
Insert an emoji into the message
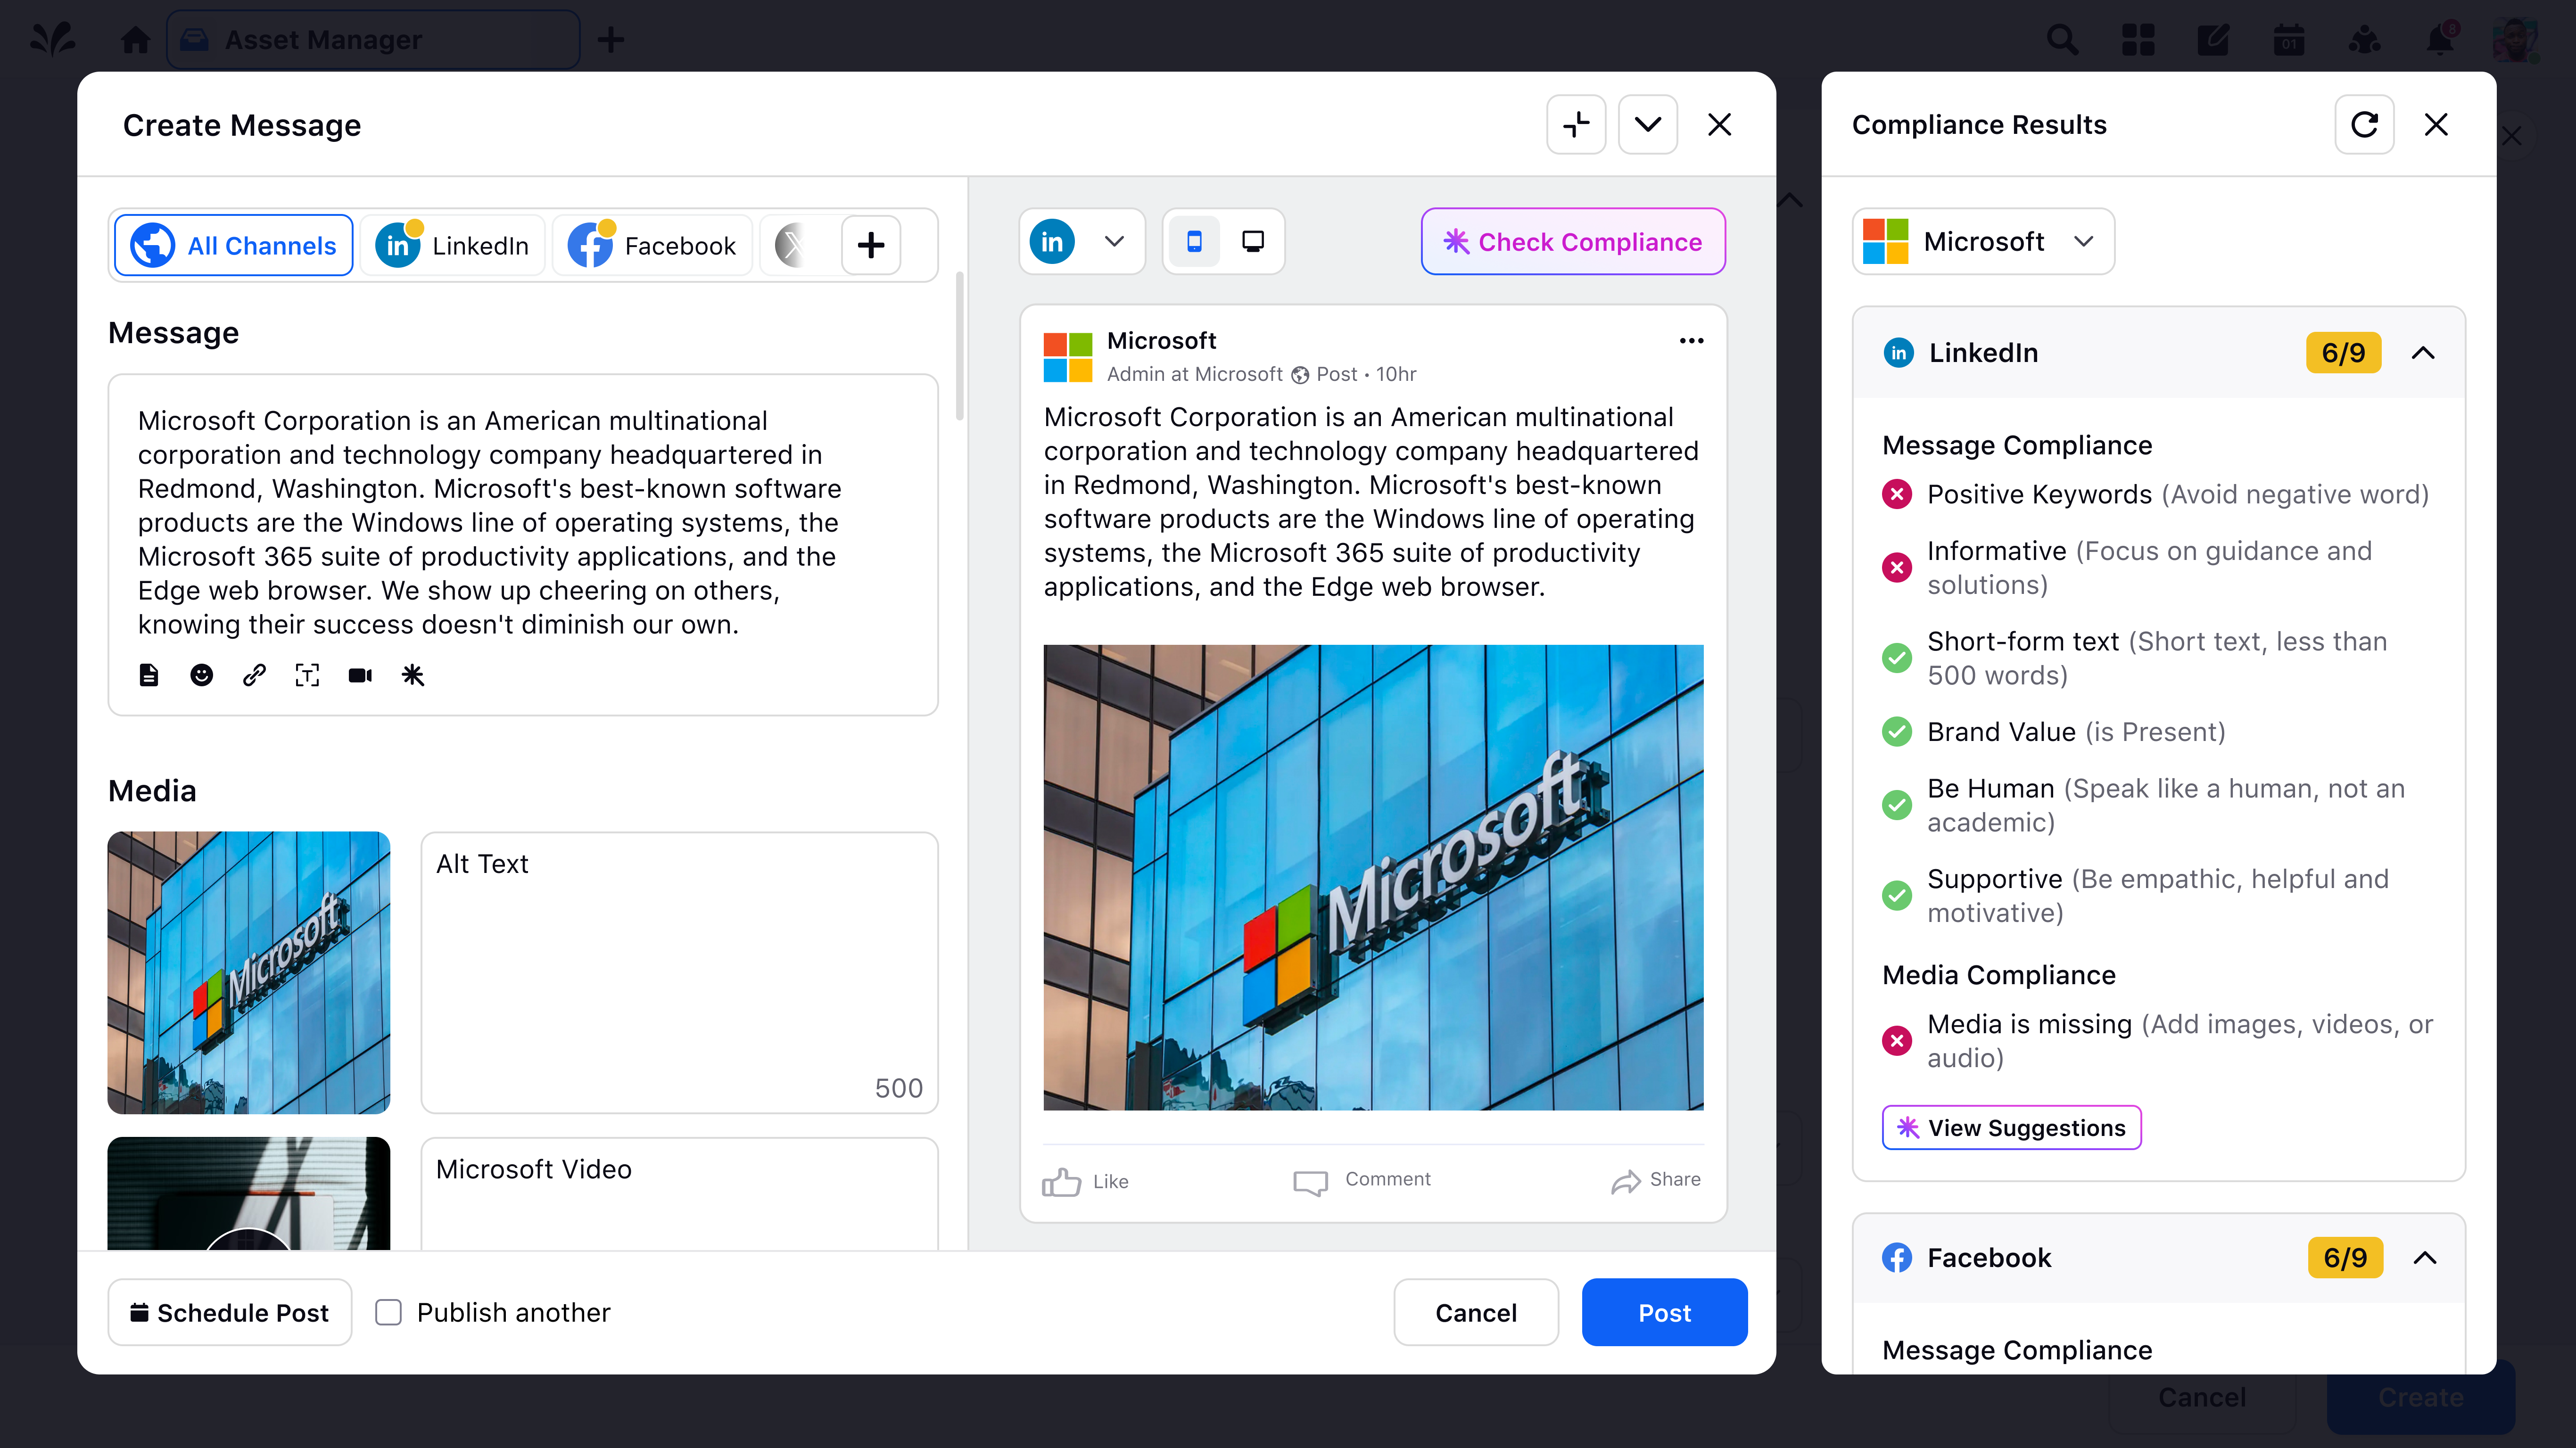coord(201,675)
